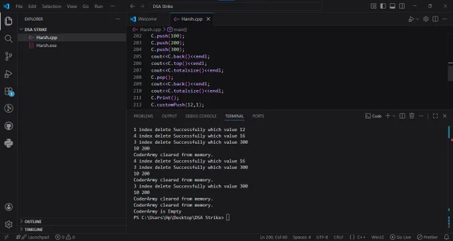453x241 pixels.
Task: Click Ln 200, Col 60 status entry
Action: click(x=273, y=237)
